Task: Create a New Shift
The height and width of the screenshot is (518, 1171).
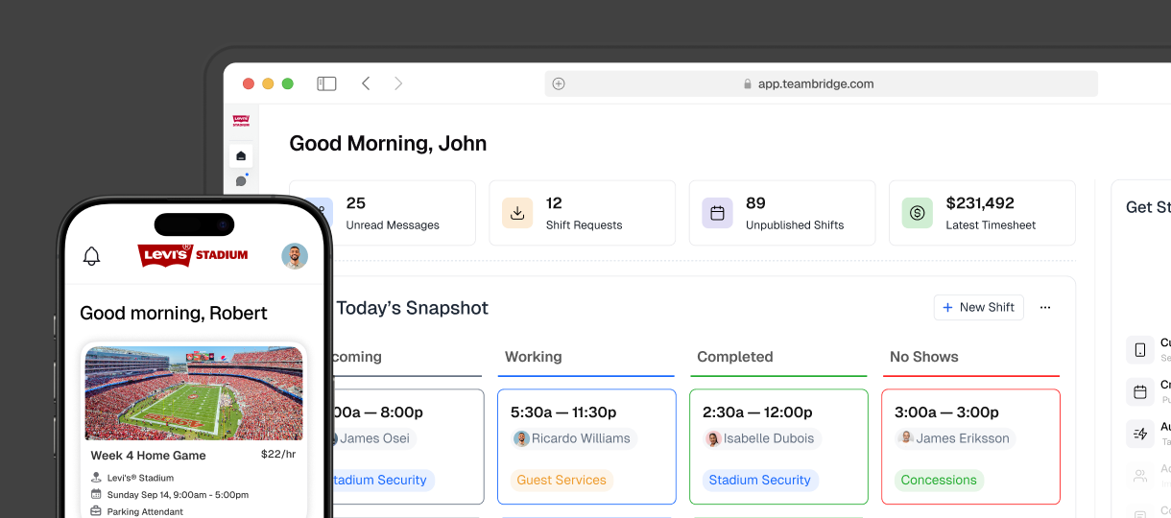Action: click(978, 307)
